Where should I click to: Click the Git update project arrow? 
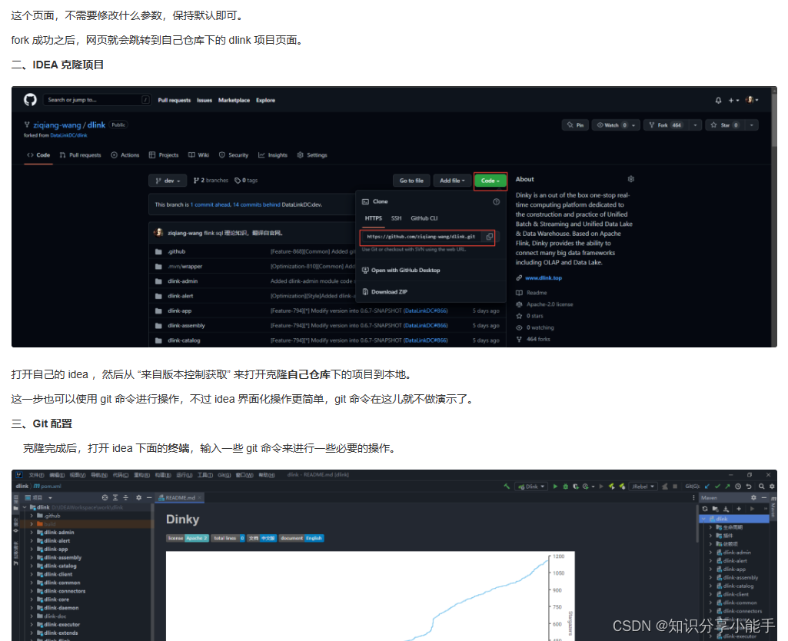click(707, 487)
